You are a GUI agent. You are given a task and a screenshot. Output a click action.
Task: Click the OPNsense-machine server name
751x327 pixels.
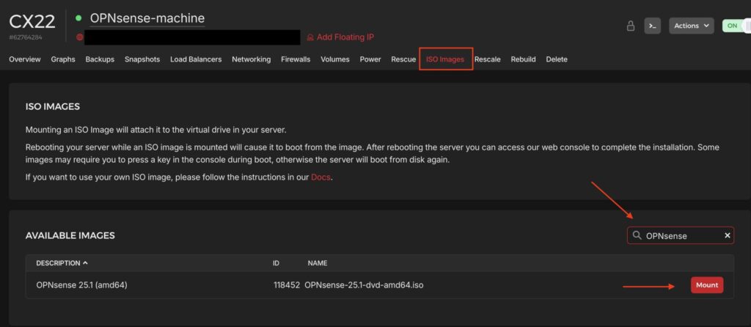147,18
